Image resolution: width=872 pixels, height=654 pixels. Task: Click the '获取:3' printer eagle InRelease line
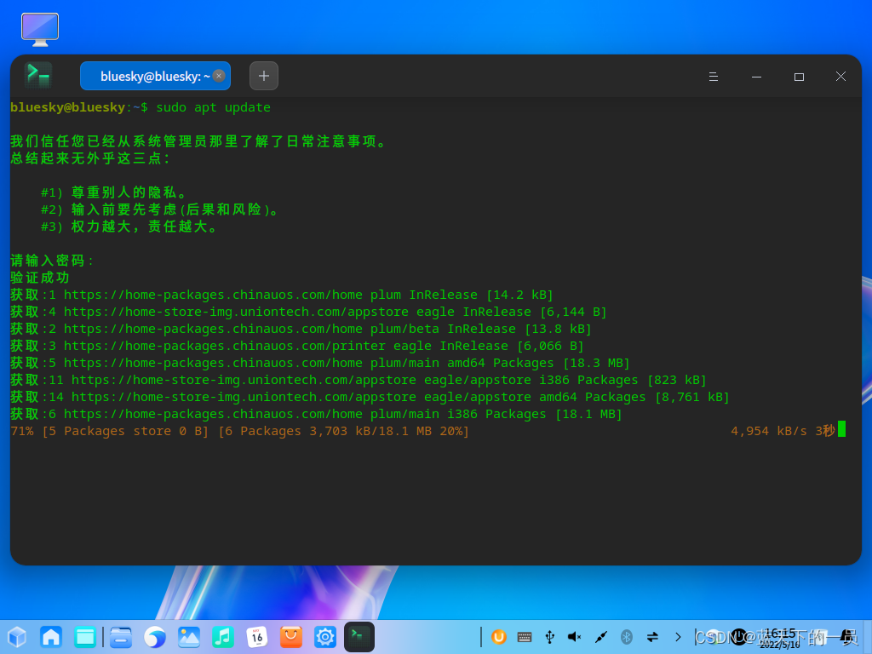click(x=297, y=346)
